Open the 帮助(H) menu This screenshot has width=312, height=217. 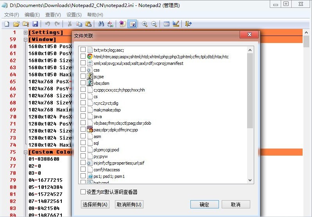point(95,15)
